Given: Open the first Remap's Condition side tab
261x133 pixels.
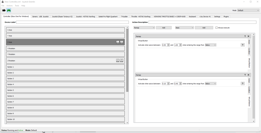Looking at the screenshot, I should point(249,51).
